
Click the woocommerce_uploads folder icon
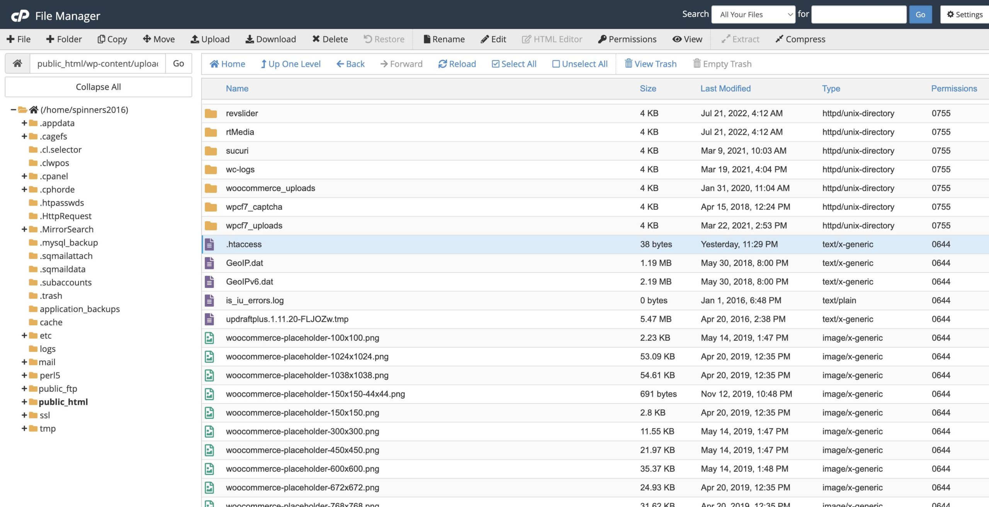(x=211, y=188)
